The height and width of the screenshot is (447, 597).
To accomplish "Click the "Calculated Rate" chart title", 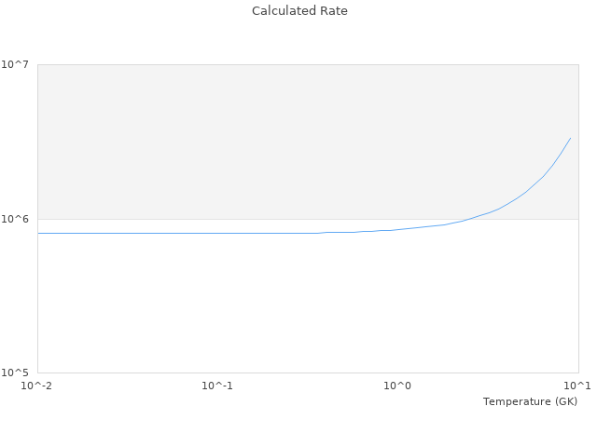I will [299, 11].
